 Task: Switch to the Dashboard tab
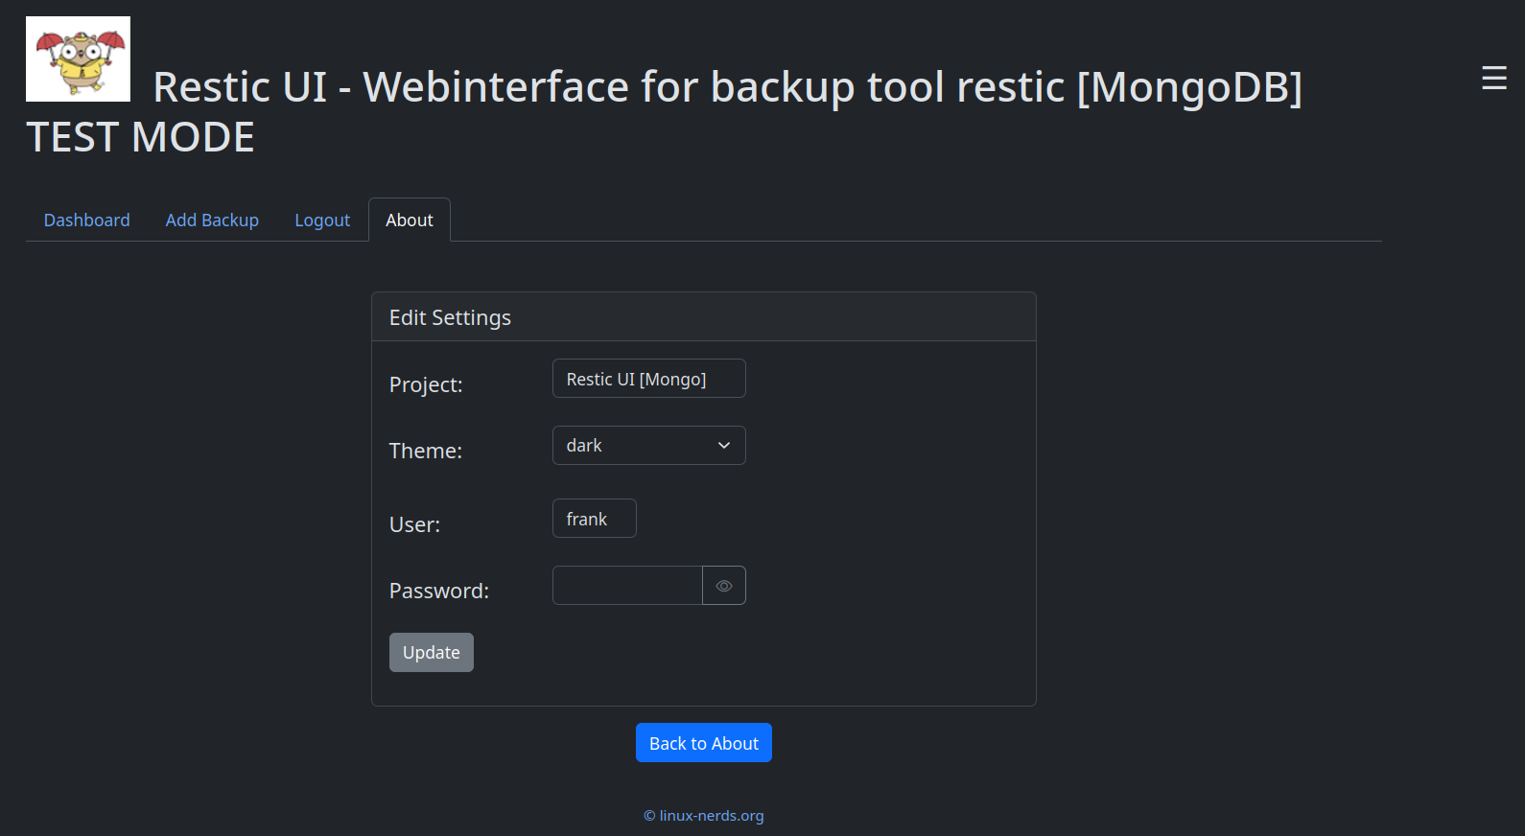[86, 221]
